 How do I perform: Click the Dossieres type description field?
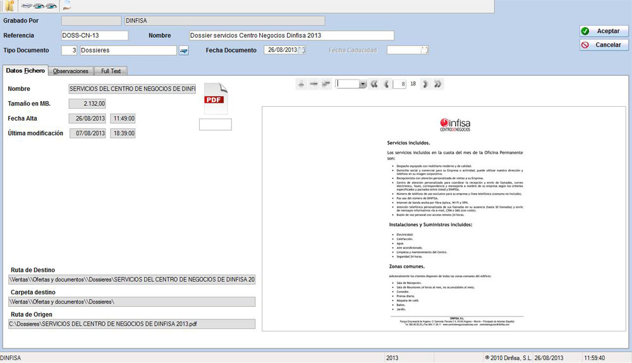coord(128,51)
